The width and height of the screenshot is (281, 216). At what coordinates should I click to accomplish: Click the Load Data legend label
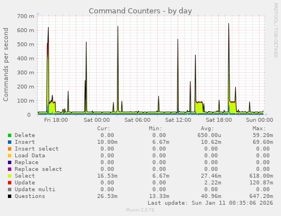tap(30, 156)
